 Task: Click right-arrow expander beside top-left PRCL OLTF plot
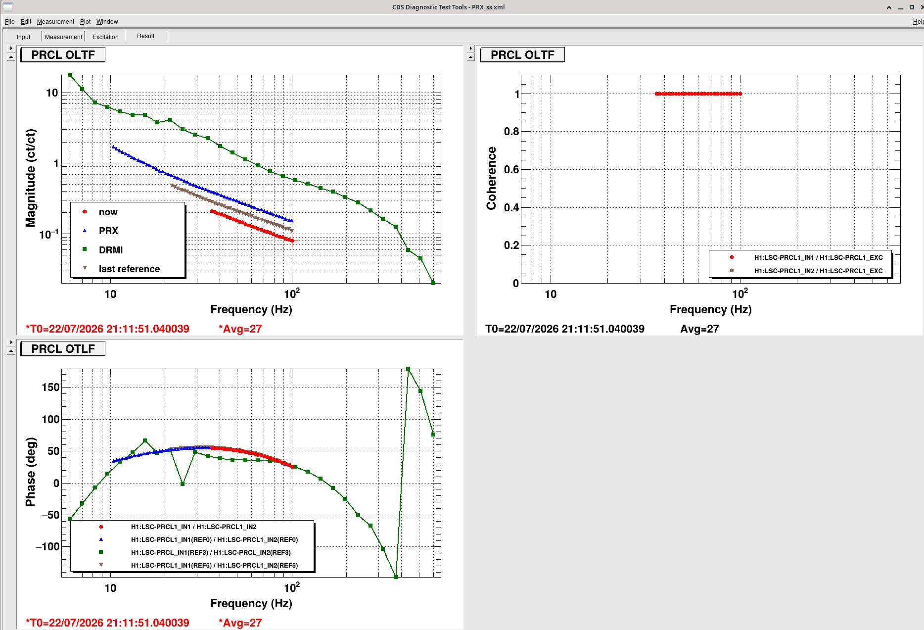tap(11, 48)
